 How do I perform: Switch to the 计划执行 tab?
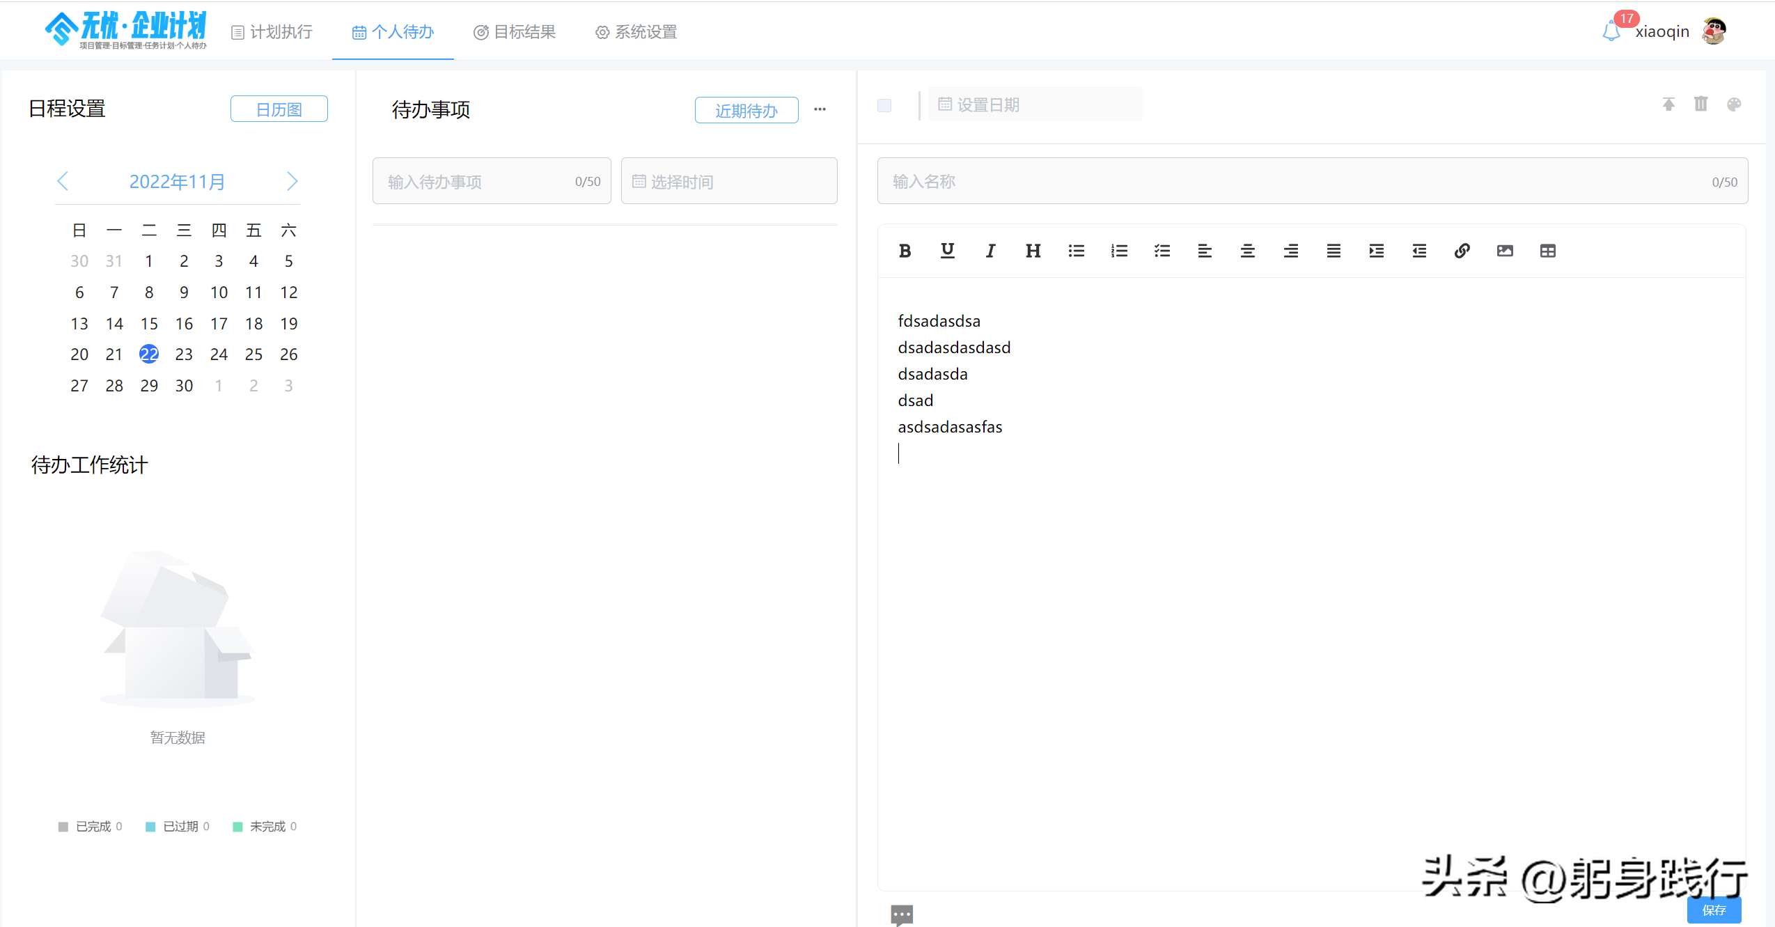[272, 32]
